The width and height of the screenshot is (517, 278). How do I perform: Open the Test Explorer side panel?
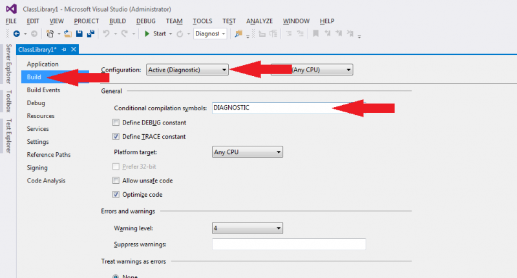[8, 135]
